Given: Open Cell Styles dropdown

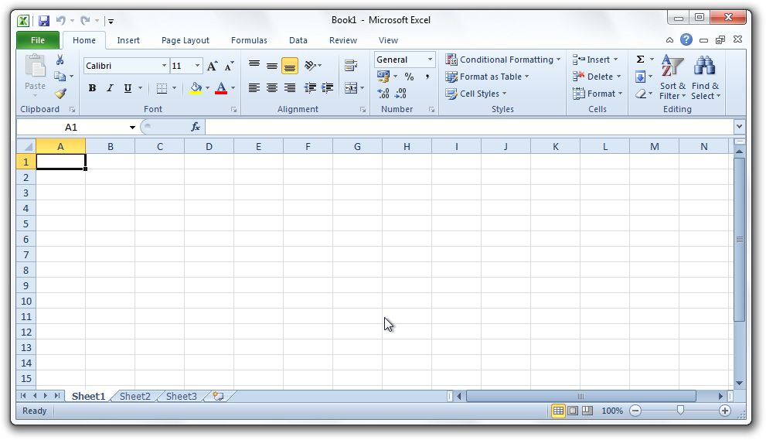Looking at the screenshot, I should click(476, 94).
